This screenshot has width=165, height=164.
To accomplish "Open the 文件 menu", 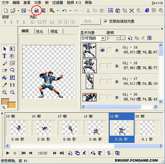I will click(x=5, y=3).
